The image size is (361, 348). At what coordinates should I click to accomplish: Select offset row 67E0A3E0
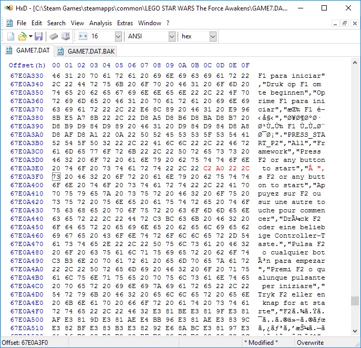point(27,168)
